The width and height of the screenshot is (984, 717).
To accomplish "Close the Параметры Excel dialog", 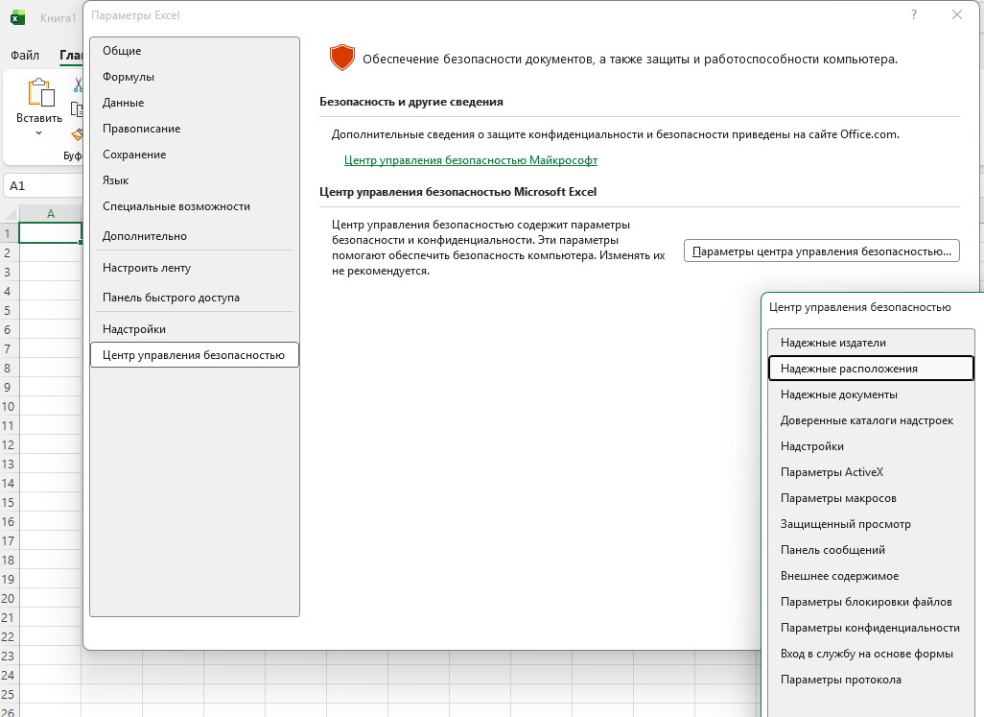I will pyautogui.click(x=957, y=14).
